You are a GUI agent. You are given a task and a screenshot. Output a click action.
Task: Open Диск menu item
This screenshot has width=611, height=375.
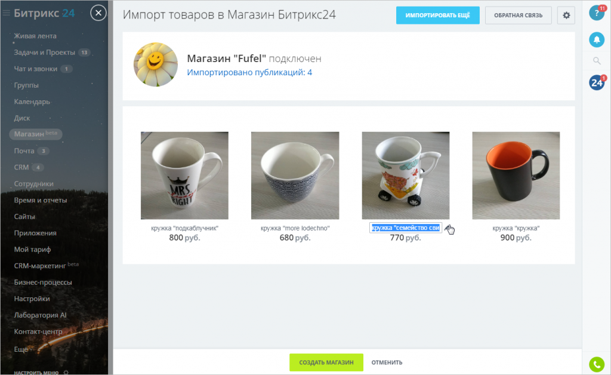click(x=22, y=118)
